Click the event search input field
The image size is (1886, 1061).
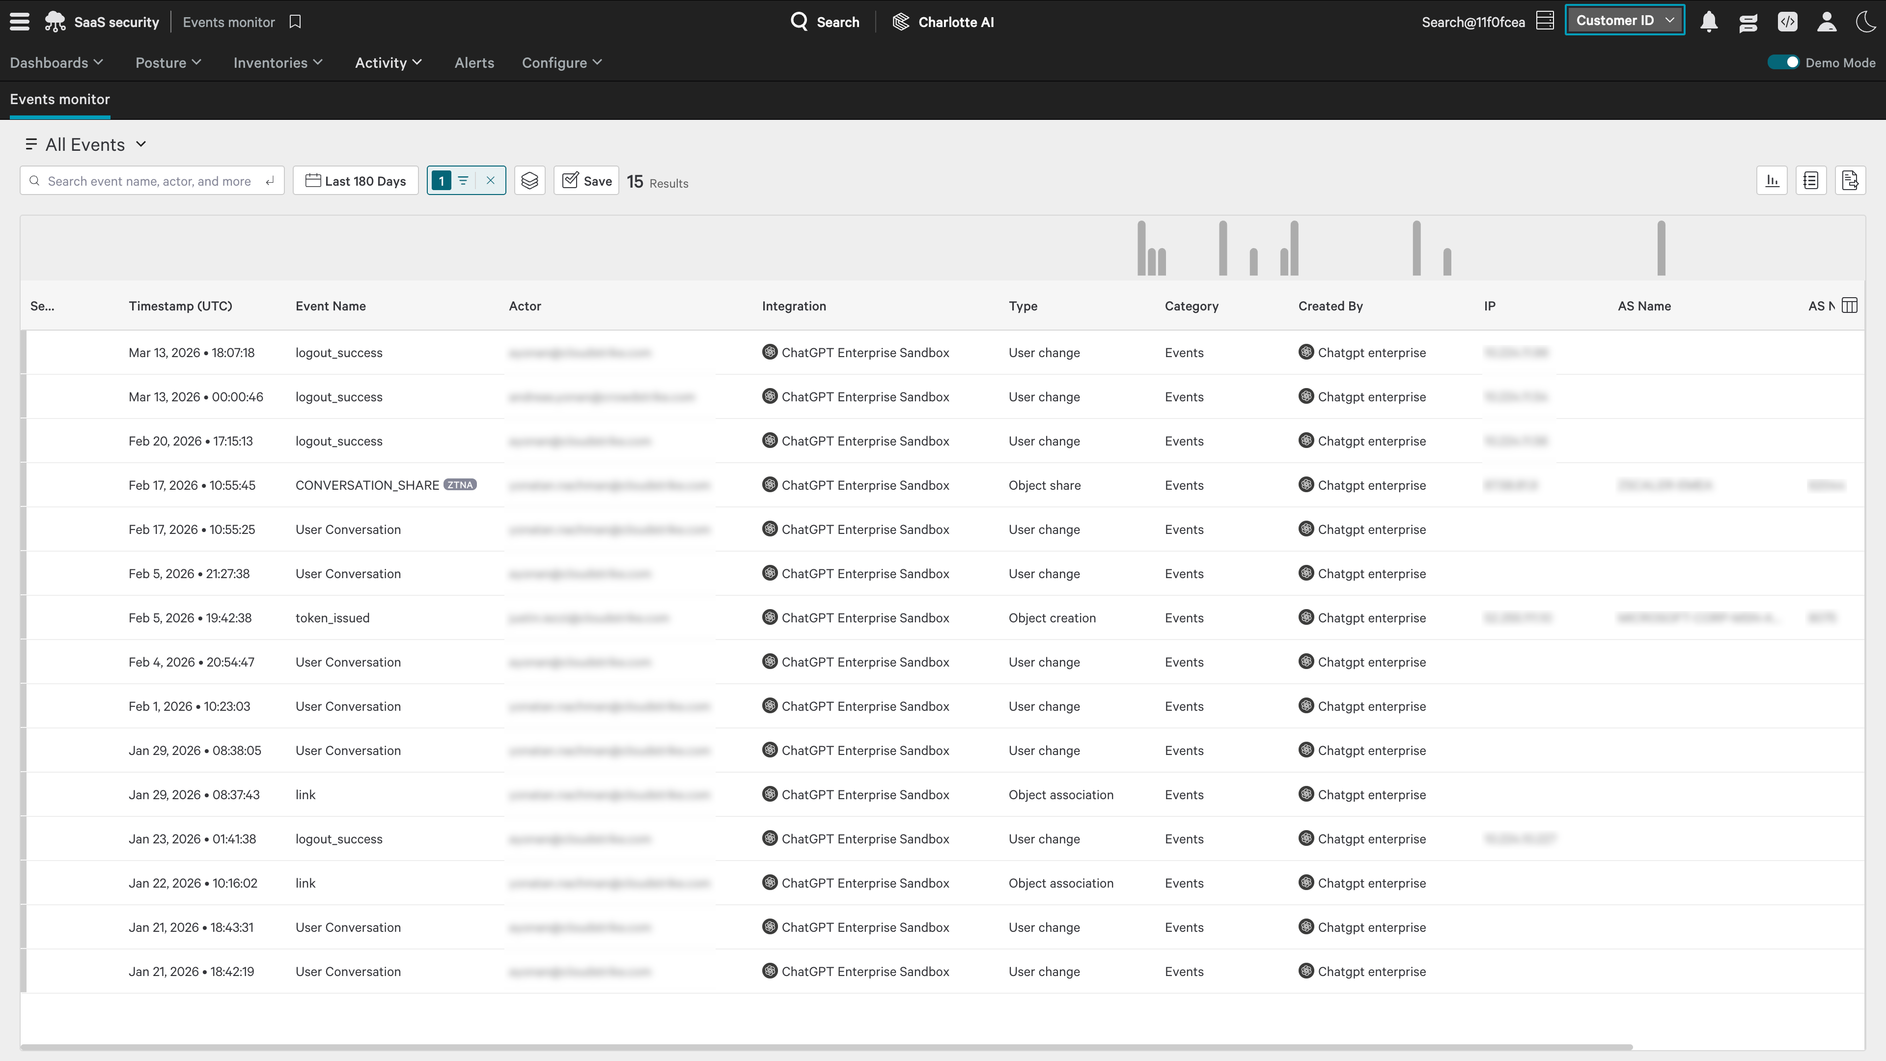149,181
